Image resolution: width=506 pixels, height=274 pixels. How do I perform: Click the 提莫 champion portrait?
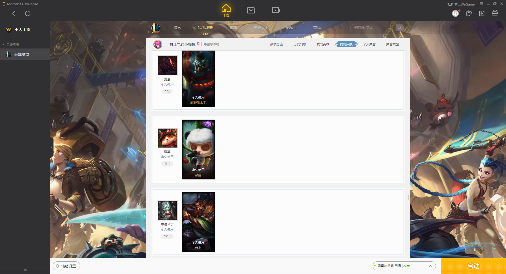(x=167, y=138)
